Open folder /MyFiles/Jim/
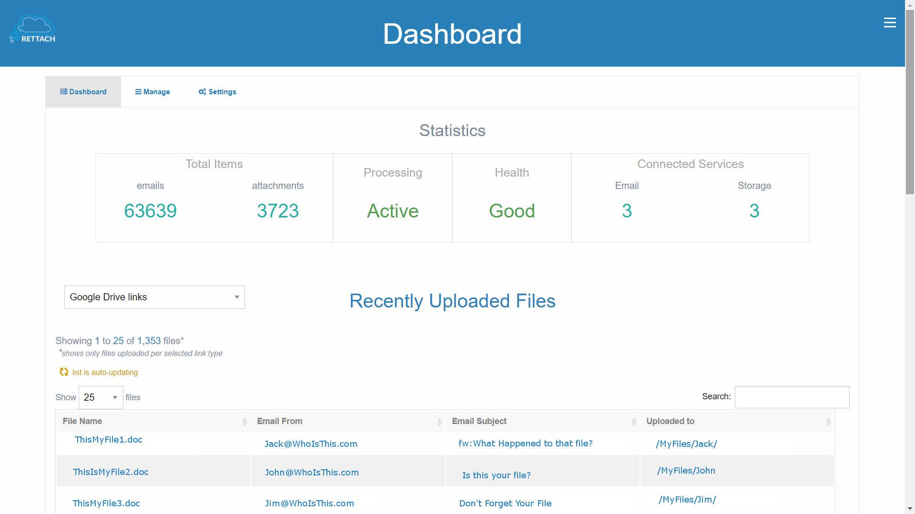The height and width of the screenshot is (514, 915). [687, 499]
